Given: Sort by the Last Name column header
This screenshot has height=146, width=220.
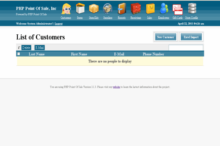Looking at the screenshot, I should pyautogui.click(x=37, y=54).
